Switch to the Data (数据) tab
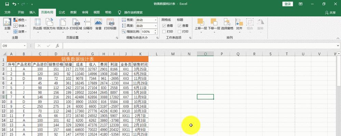This screenshot has width=341, height=136. click(73, 12)
